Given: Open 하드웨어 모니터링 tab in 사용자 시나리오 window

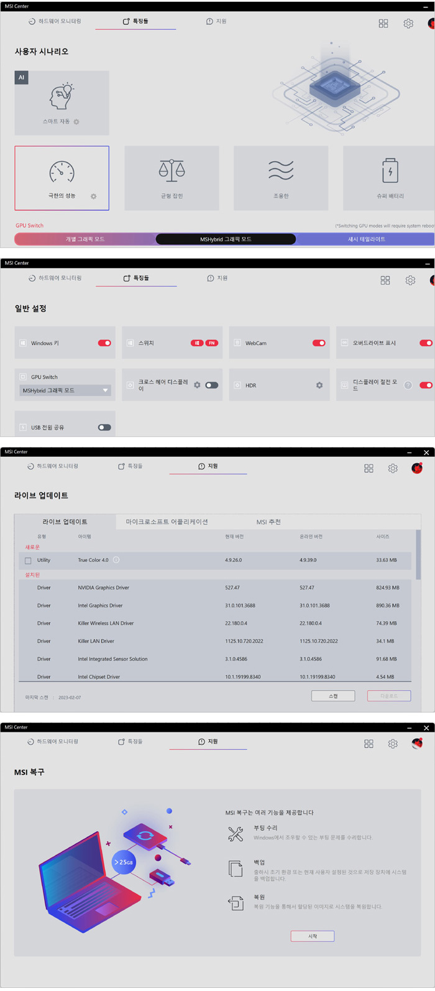Looking at the screenshot, I should [x=55, y=21].
